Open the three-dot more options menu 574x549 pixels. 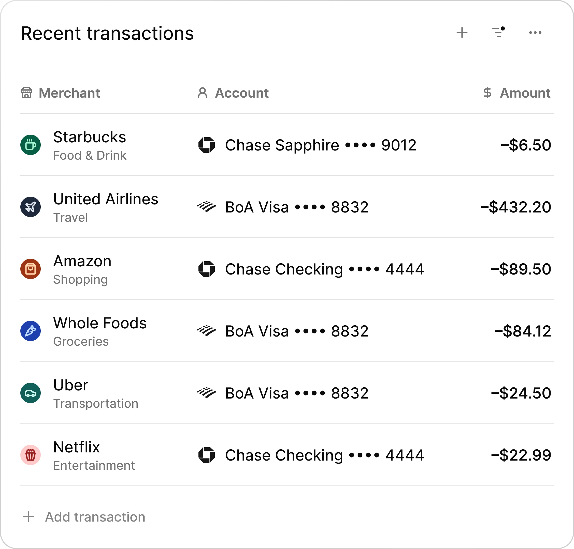(535, 33)
